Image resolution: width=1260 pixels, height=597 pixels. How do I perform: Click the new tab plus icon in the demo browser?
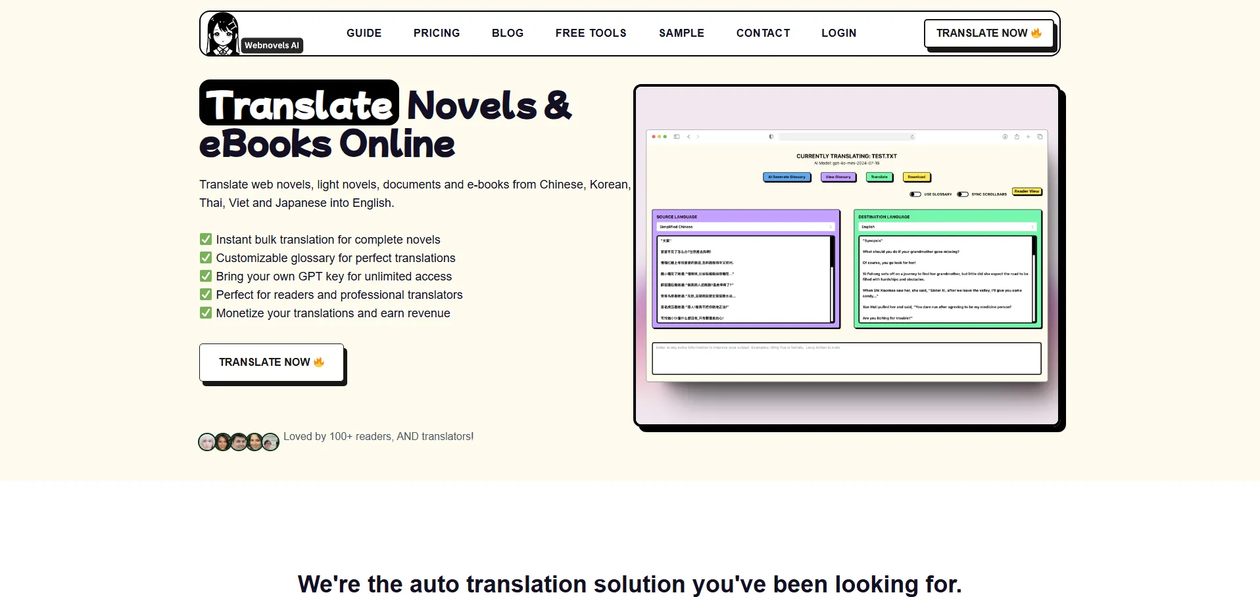(1029, 137)
